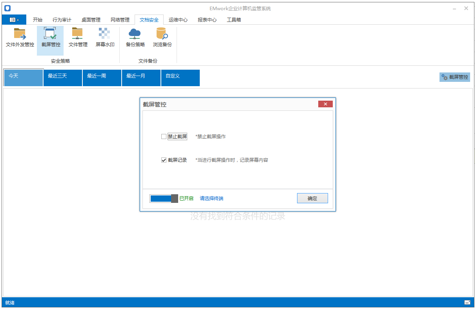Close the 截屏管控 dialog with red X
Screen dimensions: 476x309
click(x=325, y=104)
